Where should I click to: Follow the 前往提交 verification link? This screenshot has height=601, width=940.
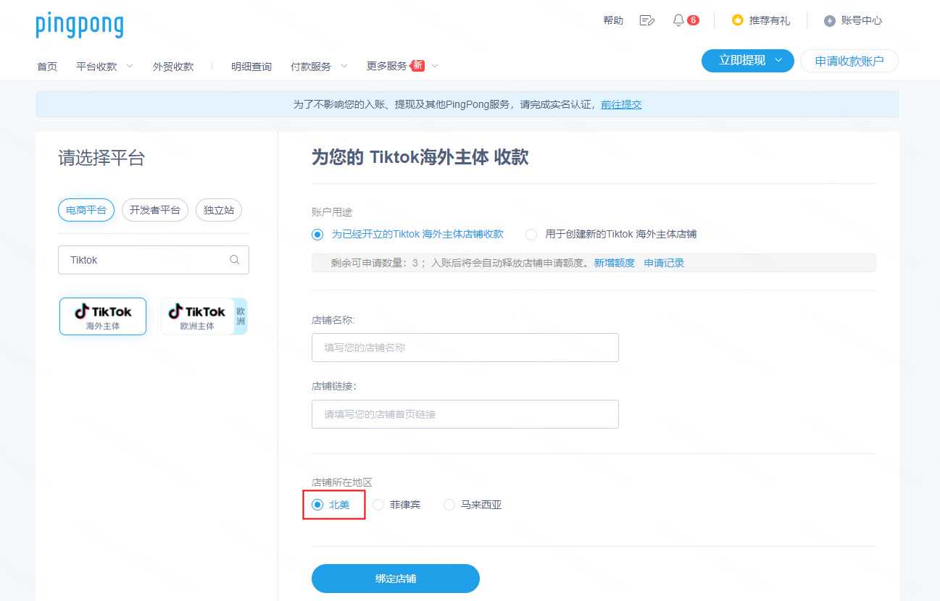coord(621,104)
